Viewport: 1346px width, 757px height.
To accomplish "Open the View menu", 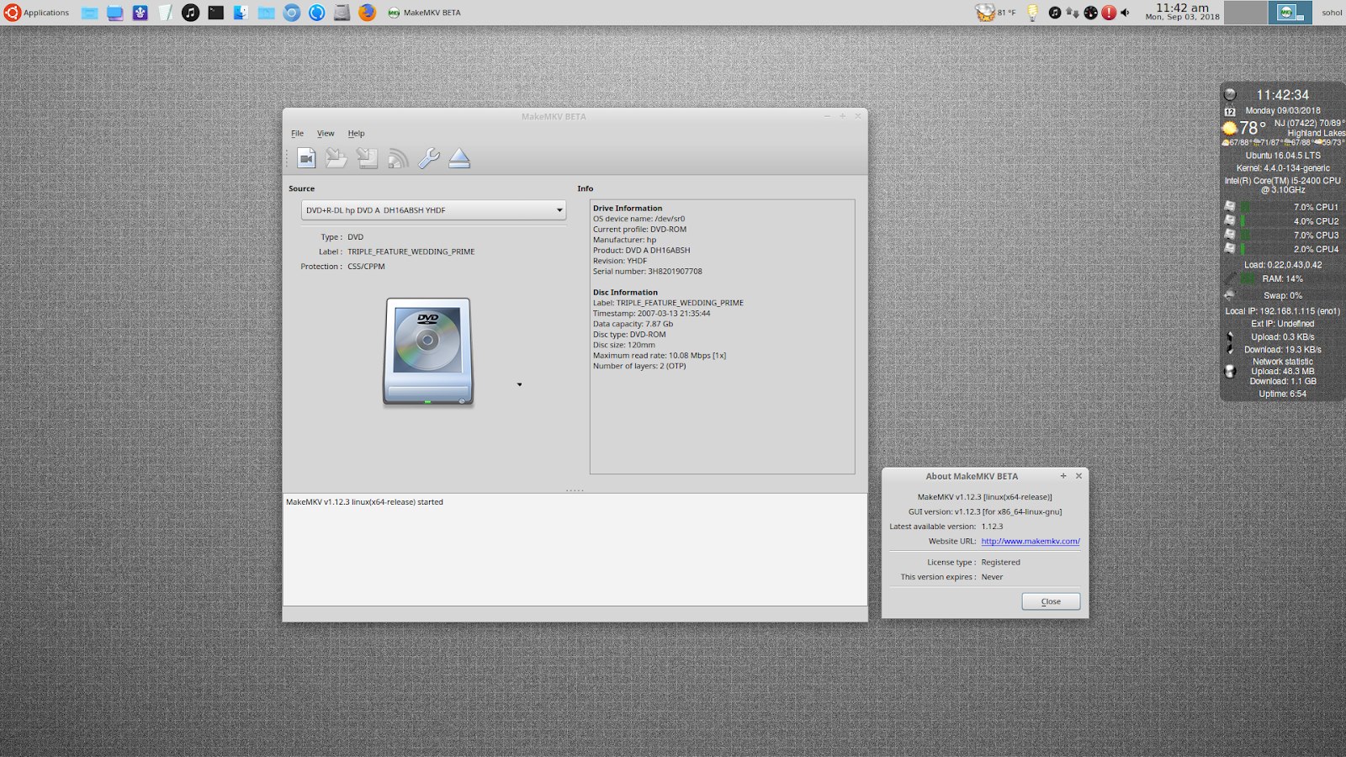I will pyautogui.click(x=326, y=133).
